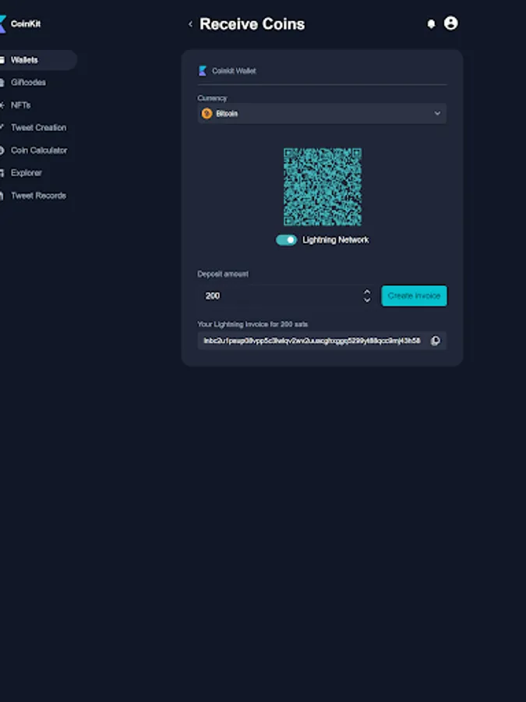Increase deposit amount with up arrow
This screenshot has height=702, width=526.
click(x=367, y=292)
